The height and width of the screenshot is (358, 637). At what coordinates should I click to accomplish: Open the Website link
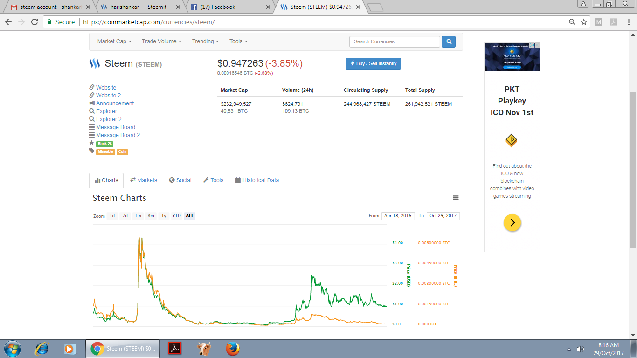(106, 88)
